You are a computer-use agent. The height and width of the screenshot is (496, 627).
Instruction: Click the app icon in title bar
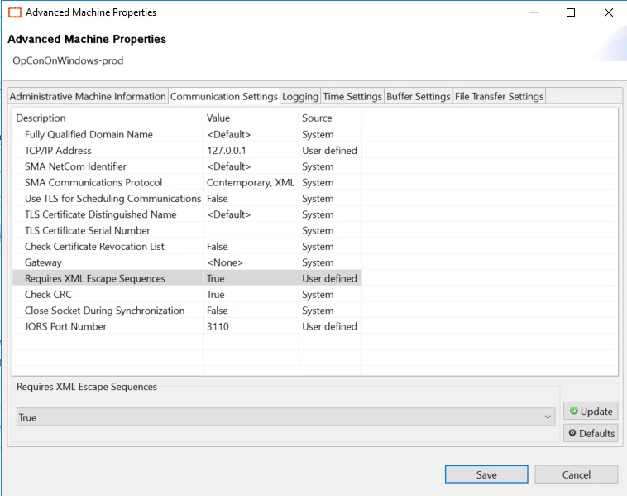15,12
